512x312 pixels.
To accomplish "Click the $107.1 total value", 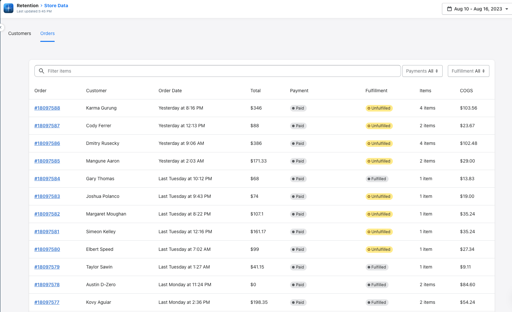I will (257, 214).
